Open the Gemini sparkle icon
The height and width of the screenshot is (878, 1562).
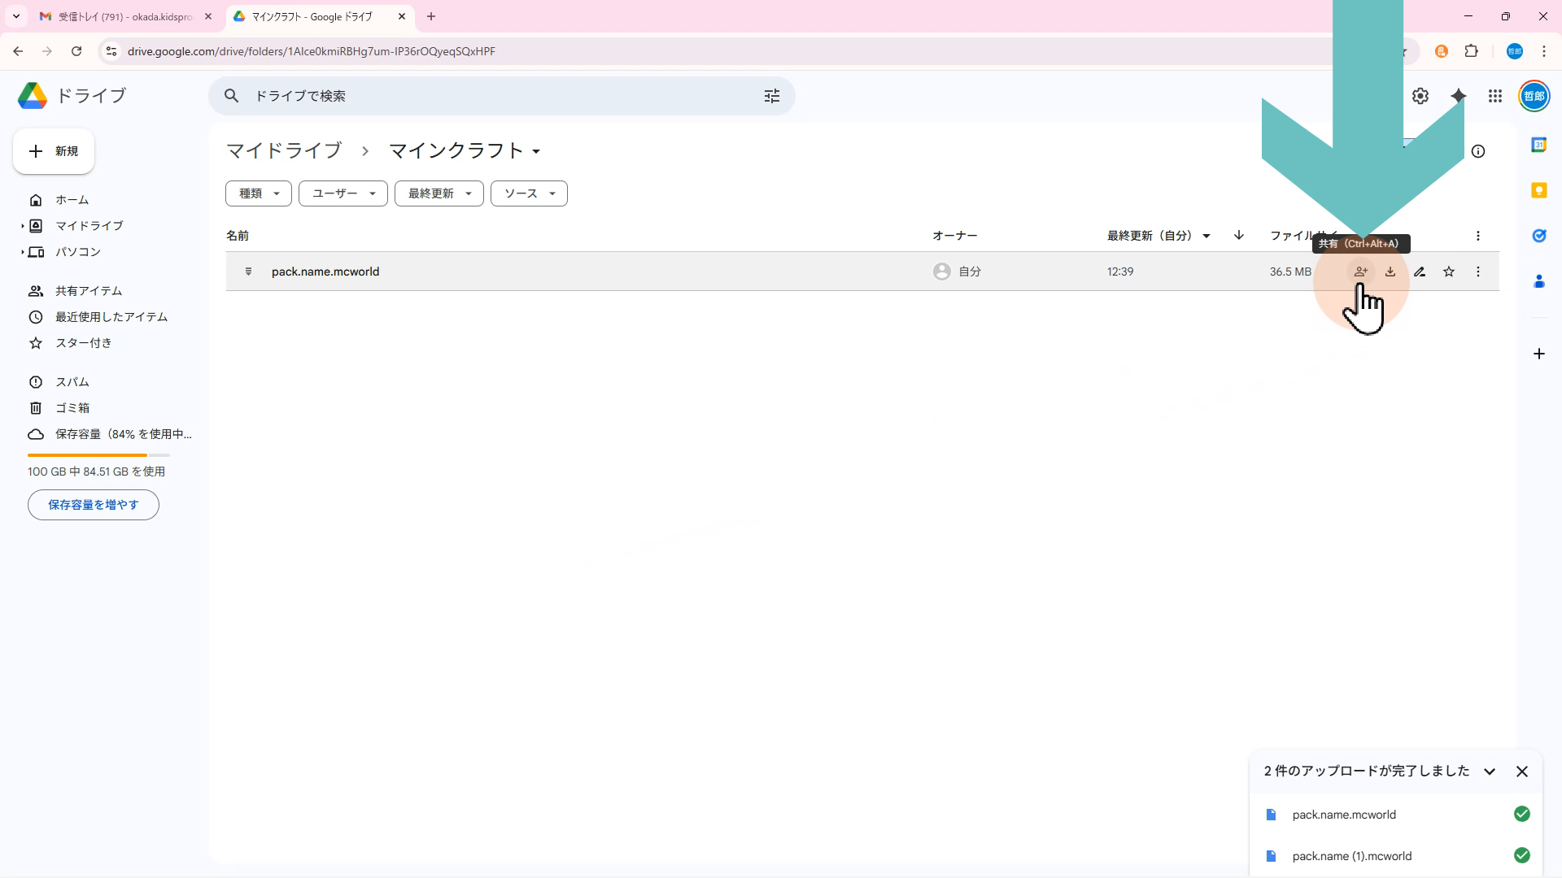coord(1458,96)
